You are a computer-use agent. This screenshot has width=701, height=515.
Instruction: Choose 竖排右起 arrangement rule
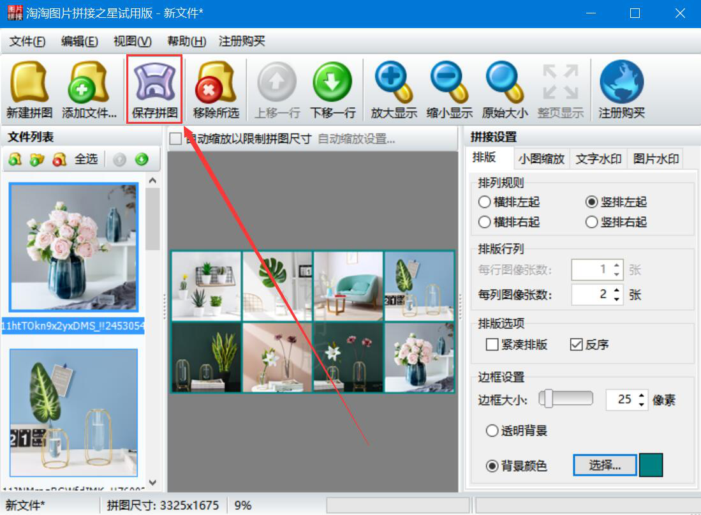coord(591,222)
